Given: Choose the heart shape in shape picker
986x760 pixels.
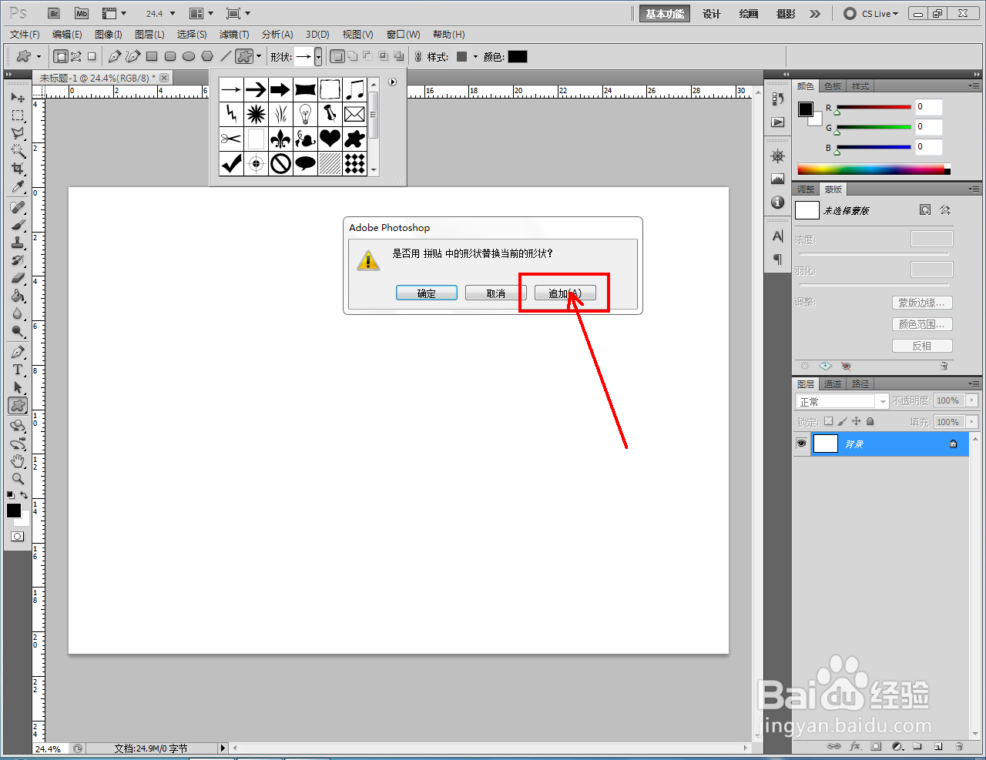Looking at the screenshot, I should coord(330,139).
